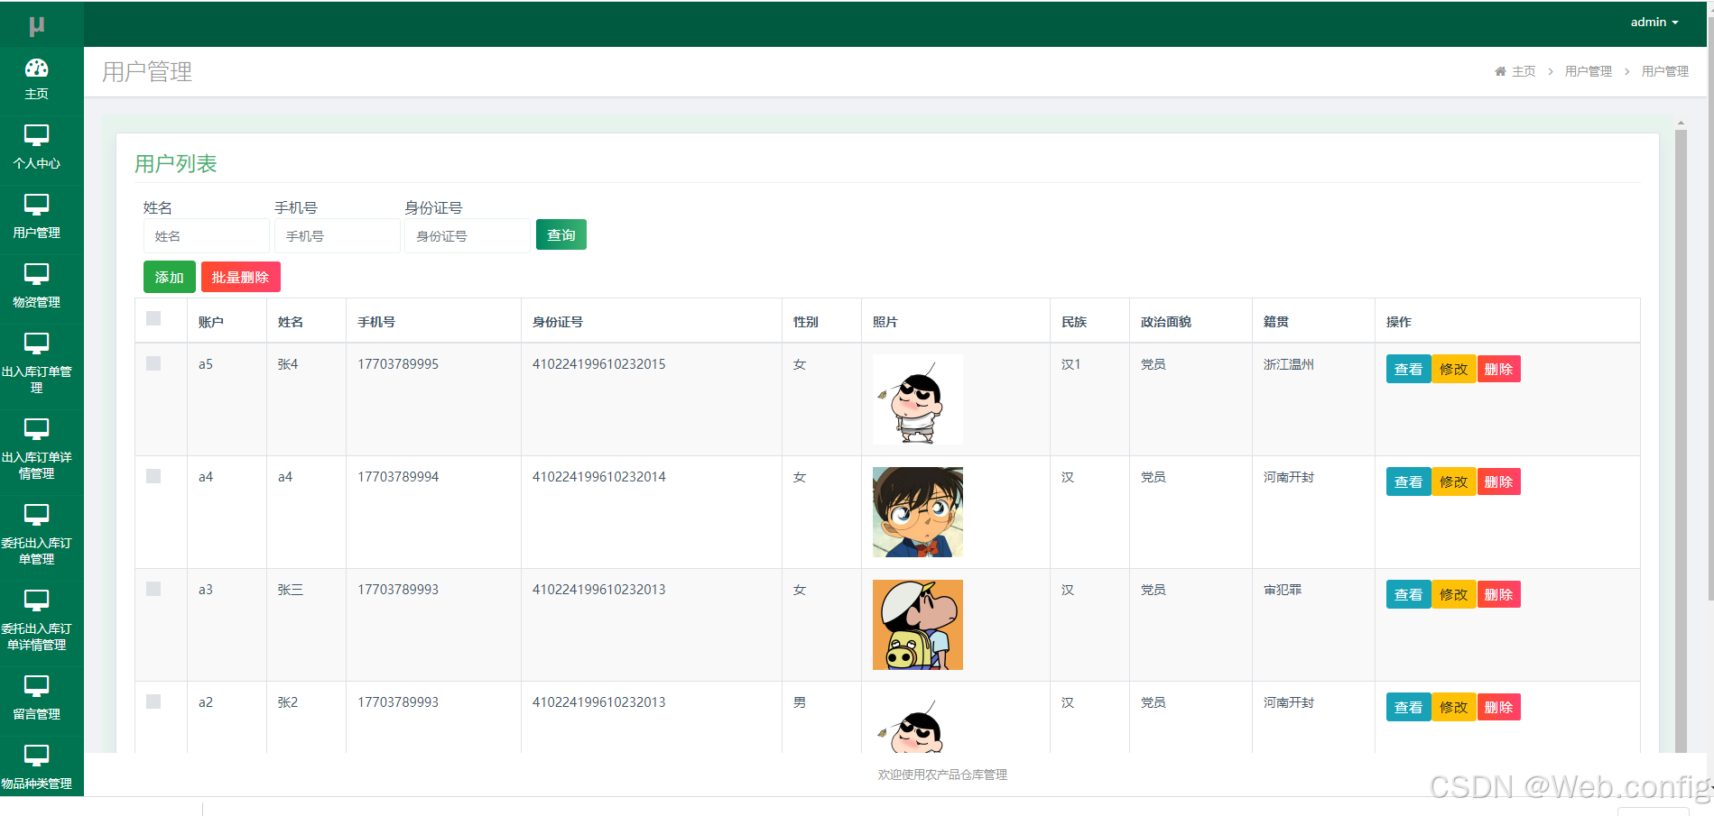The height and width of the screenshot is (816, 1714).
Task: Open 委托出入库订单管理 icon in sidebar
Action: point(36,515)
